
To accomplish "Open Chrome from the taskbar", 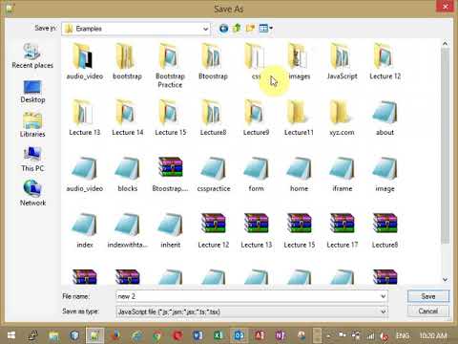I will pos(156,335).
